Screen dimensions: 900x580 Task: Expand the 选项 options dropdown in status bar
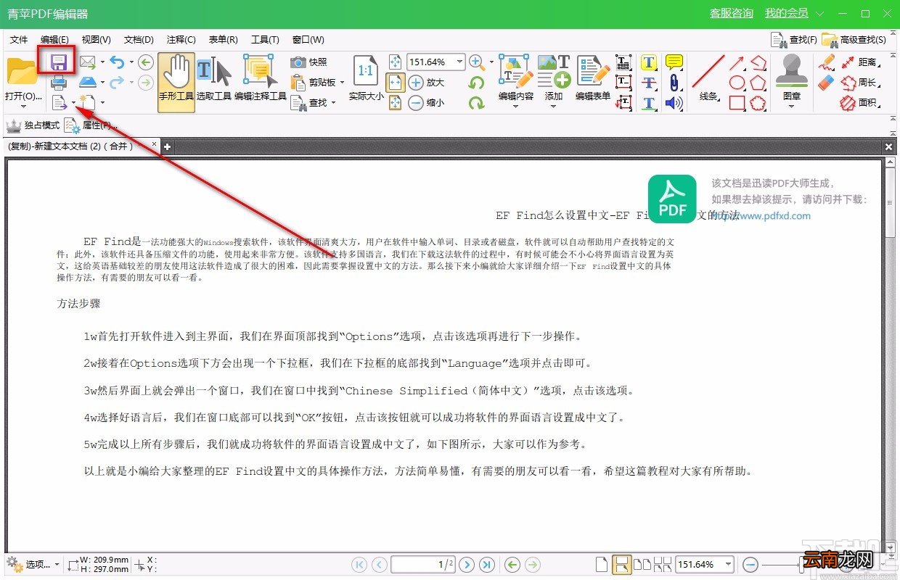click(57, 564)
